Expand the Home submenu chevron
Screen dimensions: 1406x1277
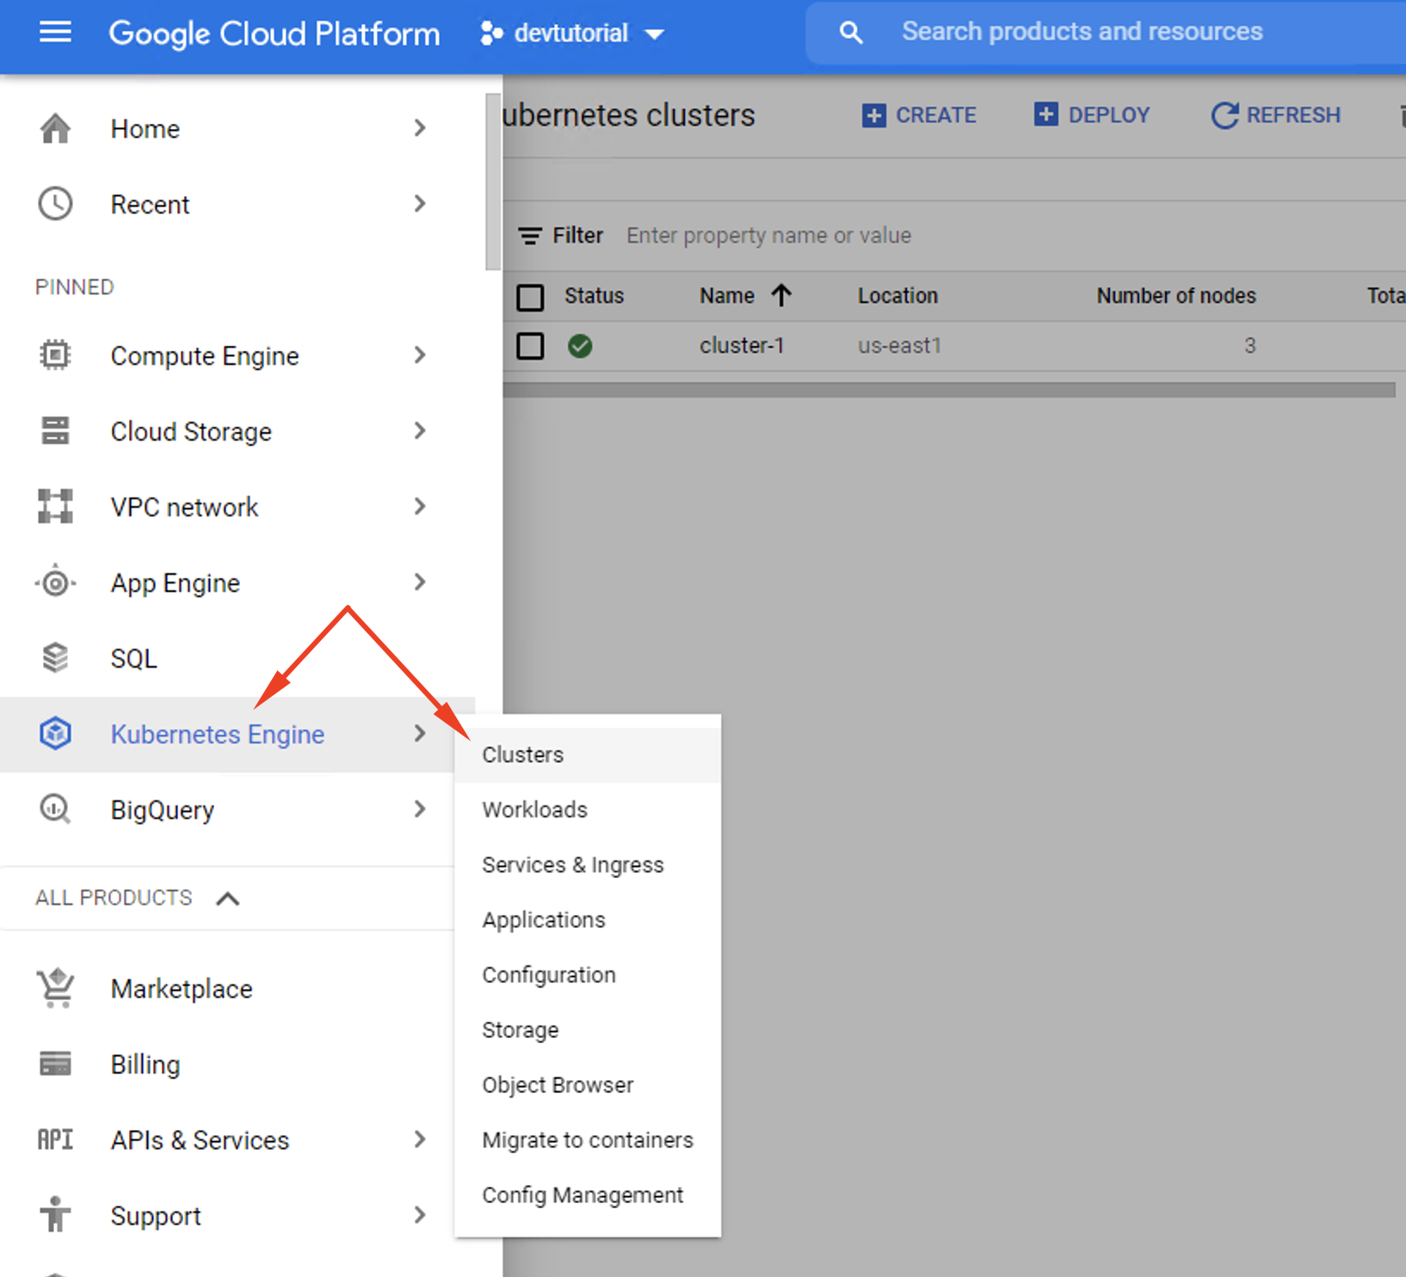pos(420,128)
